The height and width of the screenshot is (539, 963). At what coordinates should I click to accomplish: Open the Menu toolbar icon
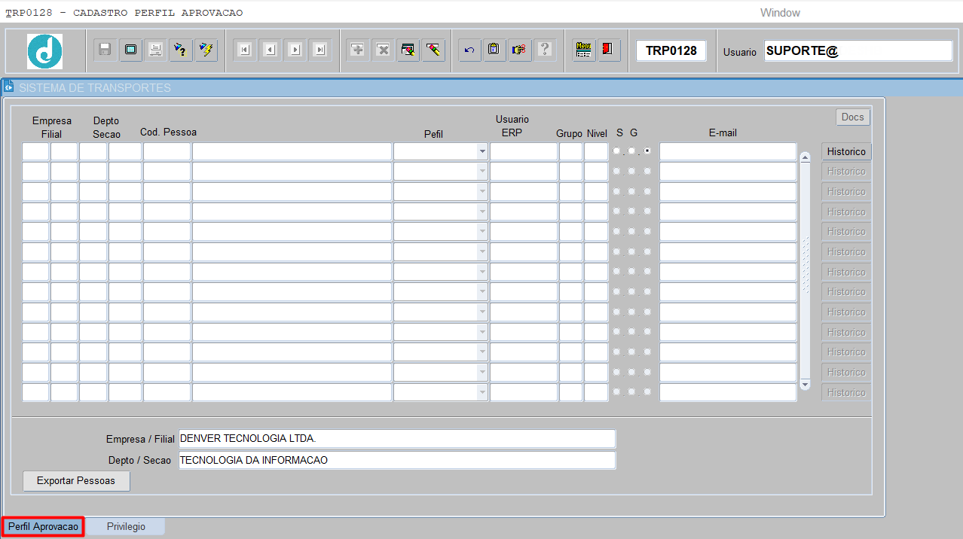point(583,50)
